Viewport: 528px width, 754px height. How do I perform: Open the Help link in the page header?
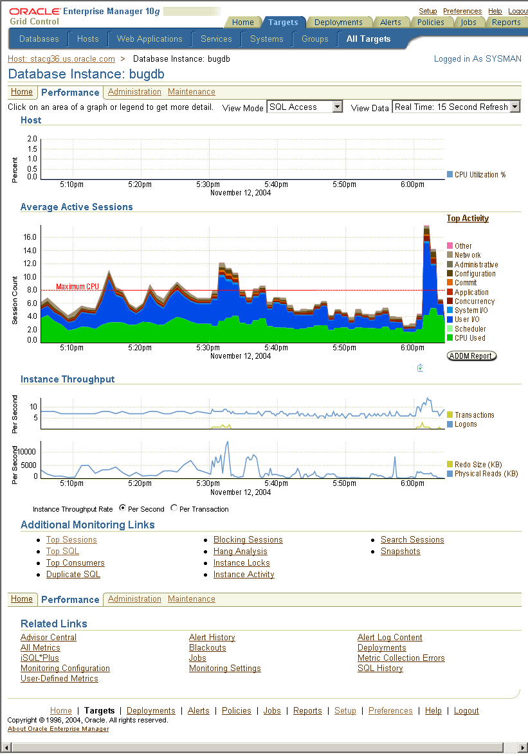495,11
